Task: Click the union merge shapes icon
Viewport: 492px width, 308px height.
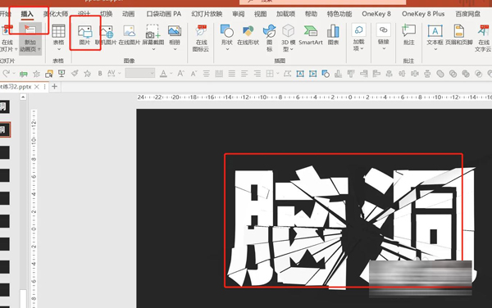Action: [x=440, y=74]
